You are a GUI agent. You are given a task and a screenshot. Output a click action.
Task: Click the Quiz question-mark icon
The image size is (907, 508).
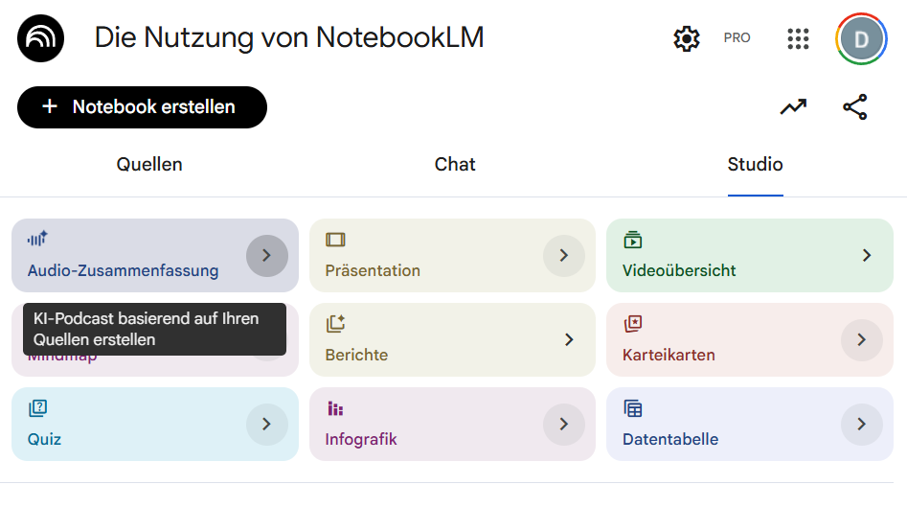coord(37,408)
